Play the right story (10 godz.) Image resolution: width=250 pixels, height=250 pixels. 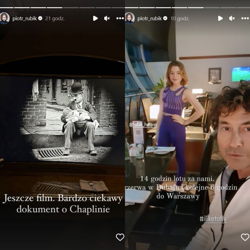point(220,18)
